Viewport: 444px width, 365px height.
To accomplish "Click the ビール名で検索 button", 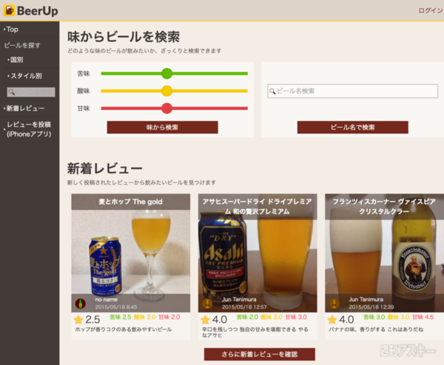I will click(353, 127).
